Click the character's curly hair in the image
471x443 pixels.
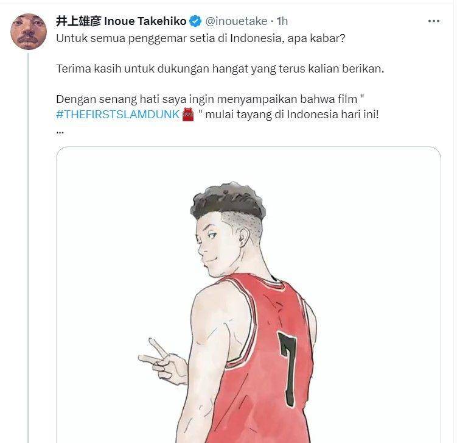pyautogui.click(x=228, y=200)
